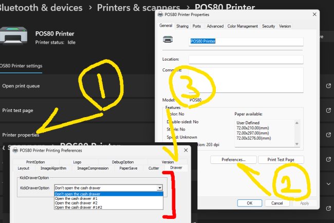Select 72.00x210.00(mm) paper size
Screen dimensions: 334x223
[x=253, y=128]
